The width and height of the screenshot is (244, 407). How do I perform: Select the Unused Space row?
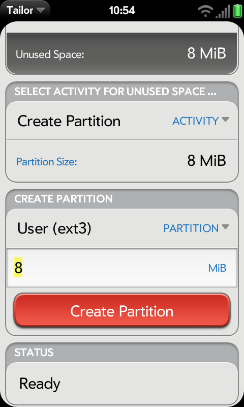[x=122, y=54]
